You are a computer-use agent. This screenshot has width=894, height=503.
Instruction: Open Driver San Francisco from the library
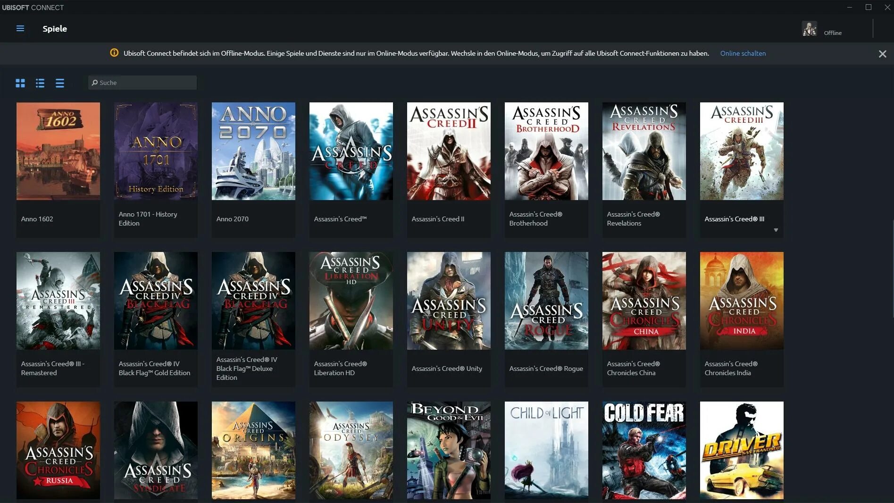click(x=741, y=451)
